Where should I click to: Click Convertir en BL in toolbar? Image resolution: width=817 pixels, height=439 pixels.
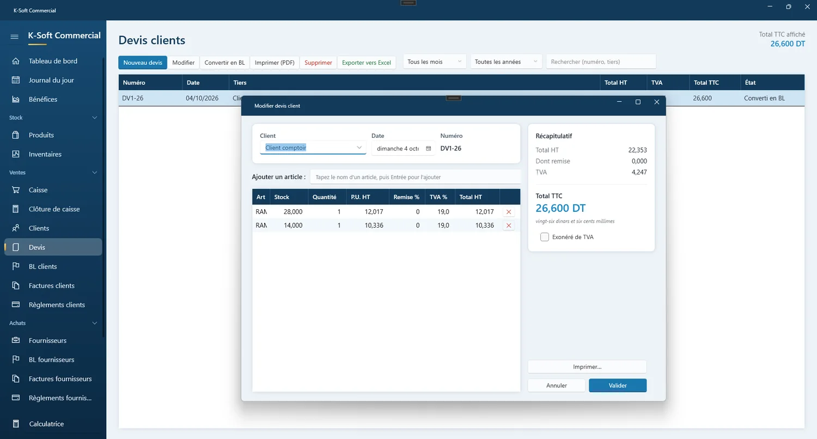[x=224, y=63]
